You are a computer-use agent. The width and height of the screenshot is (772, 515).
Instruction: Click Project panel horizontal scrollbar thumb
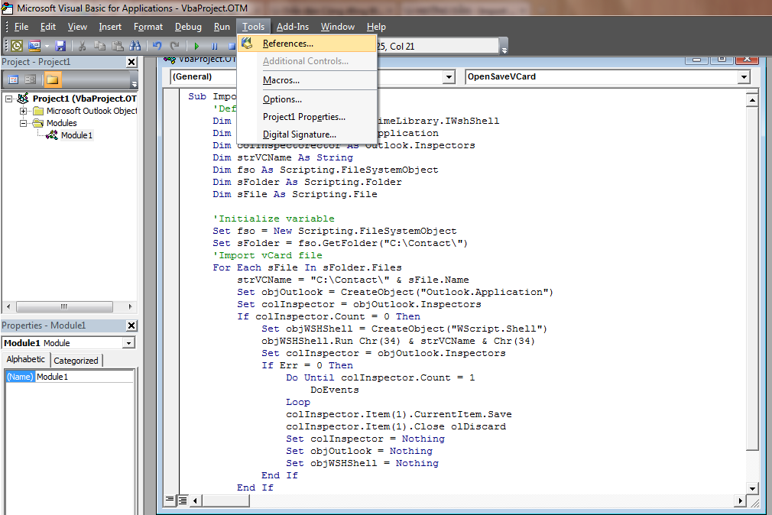pyautogui.click(x=64, y=306)
